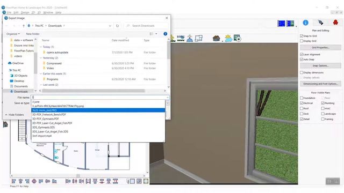The image size is (344, 193).
Task: Click the last red I-beam distribute icon
Action: (116, 181)
